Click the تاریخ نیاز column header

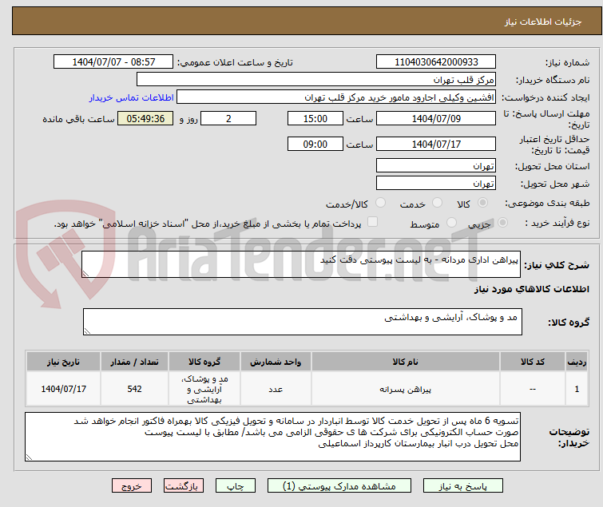[x=63, y=362]
